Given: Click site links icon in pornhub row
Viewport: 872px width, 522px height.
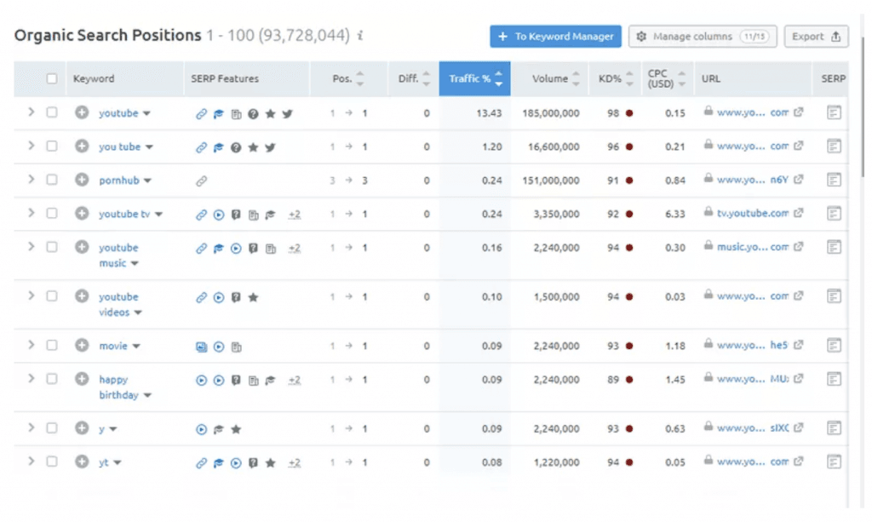Looking at the screenshot, I should tap(201, 181).
